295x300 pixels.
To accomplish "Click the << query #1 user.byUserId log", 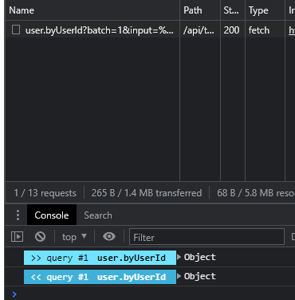I will (100, 277).
